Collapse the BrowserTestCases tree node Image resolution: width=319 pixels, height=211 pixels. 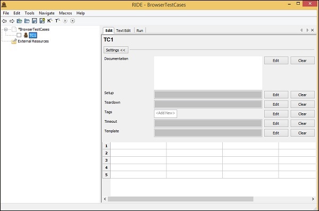click(6, 29)
